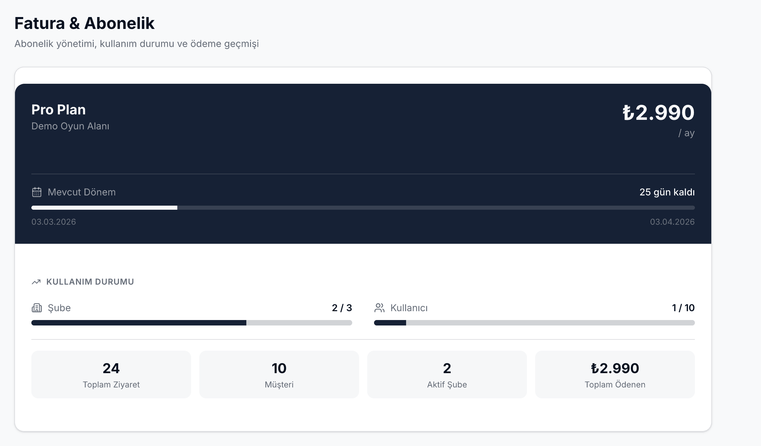Click the Kullanıcı usage progress bar
Viewport: 761px width, 446px height.
tap(534, 323)
